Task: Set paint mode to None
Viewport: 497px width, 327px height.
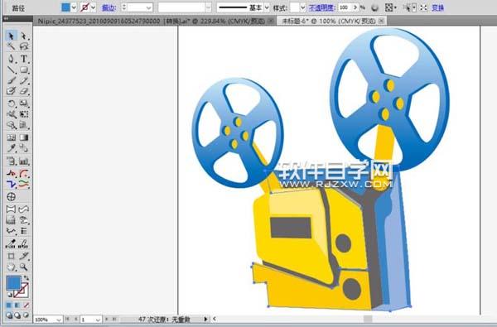Action: [26, 305]
